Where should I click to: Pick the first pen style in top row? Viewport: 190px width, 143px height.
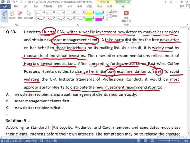click(x=41, y=13)
